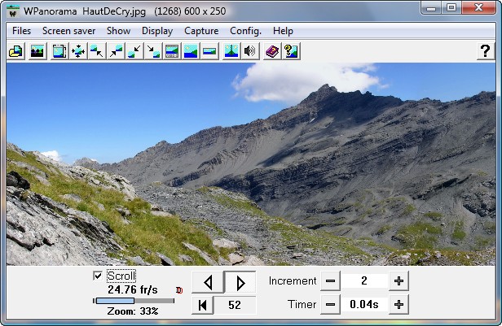Click the Timer value field showing 0.04s
This screenshot has height=326, width=502.
click(364, 305)
